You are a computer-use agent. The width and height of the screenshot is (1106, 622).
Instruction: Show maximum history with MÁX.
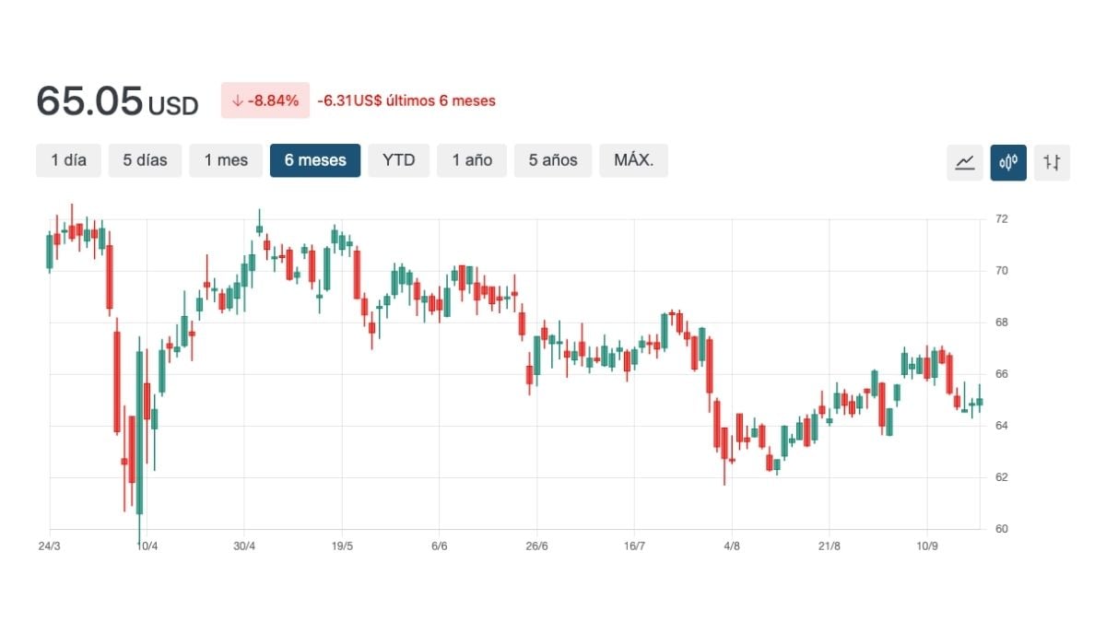(633, 160)
